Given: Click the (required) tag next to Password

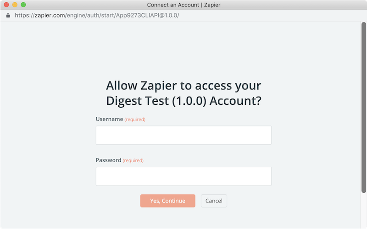Looking at the screenshot, I should [x=133, y=161].
